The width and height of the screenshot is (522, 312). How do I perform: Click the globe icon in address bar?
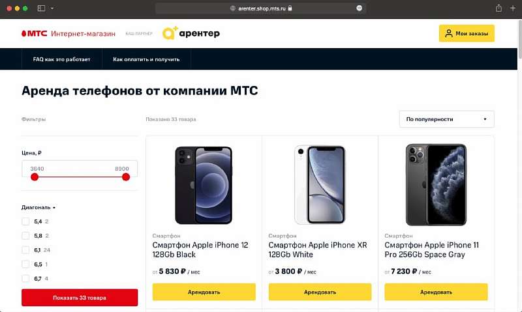[232, 8]
